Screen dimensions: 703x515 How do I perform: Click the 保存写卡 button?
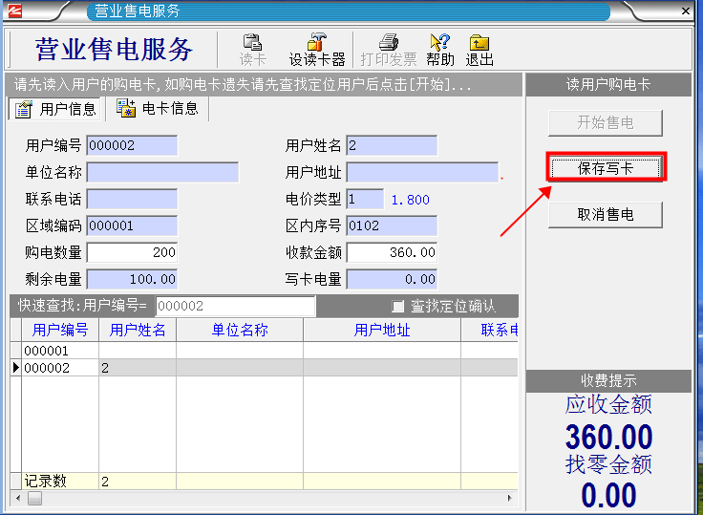(x=605, y=168)
